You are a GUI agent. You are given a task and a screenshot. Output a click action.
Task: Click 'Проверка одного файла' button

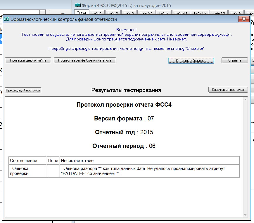click(x=28, y=60)
